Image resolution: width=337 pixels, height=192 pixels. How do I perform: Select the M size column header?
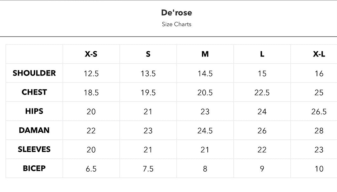coord(205,54)
